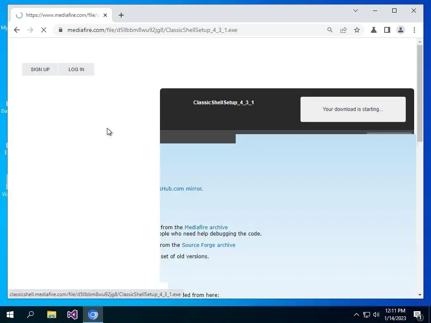The image size is (431, 323).
Task: Share this page icon
Action: [343, 30]
